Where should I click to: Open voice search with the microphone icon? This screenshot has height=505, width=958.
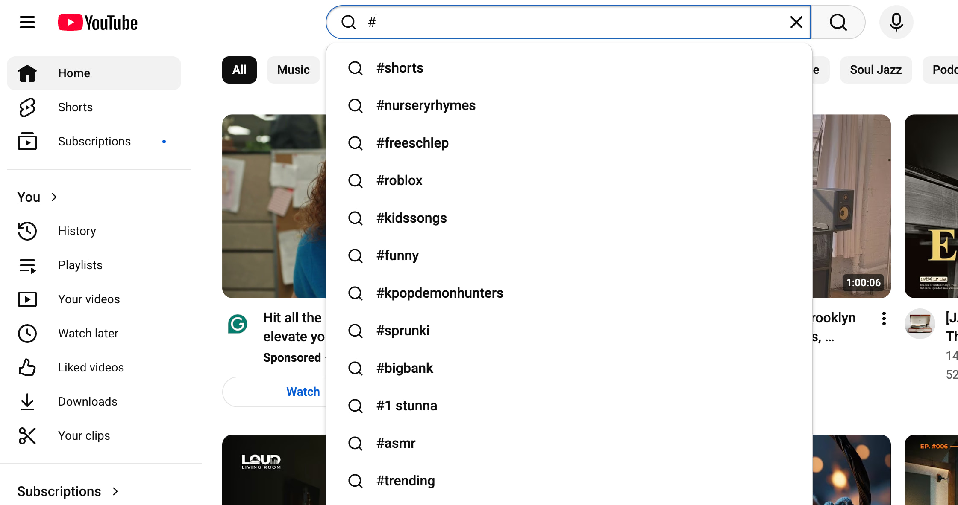[896, 22]
